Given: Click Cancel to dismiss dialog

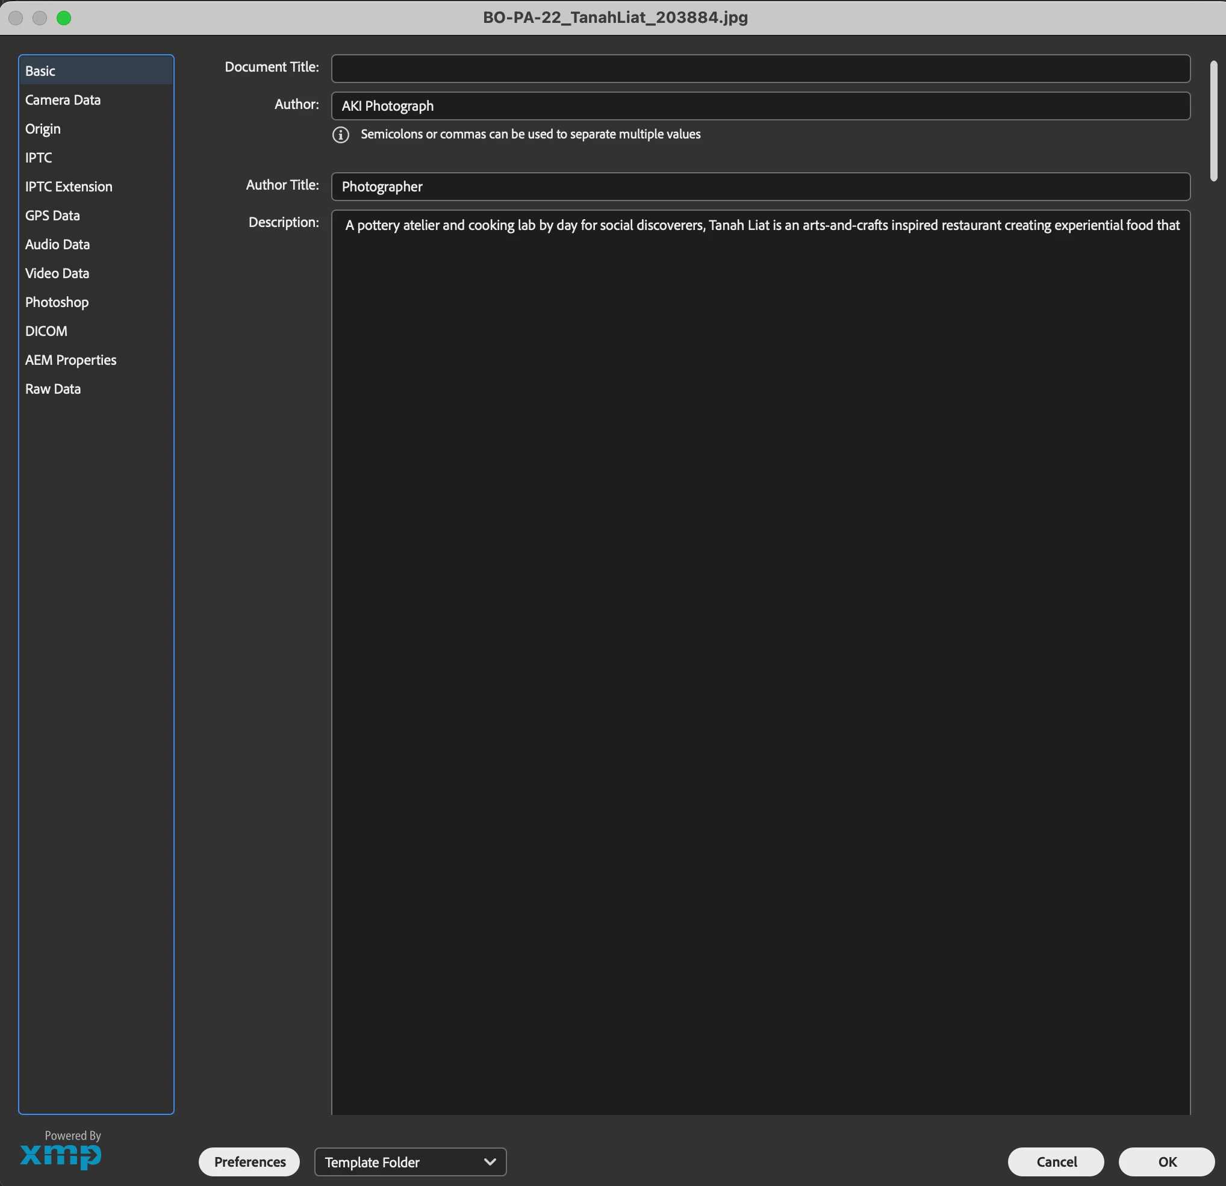Looking at the screenshot, I should (1056, 1161).
